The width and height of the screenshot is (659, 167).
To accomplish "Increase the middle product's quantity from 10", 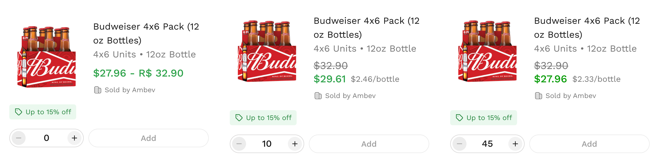I will pos(295,144).
